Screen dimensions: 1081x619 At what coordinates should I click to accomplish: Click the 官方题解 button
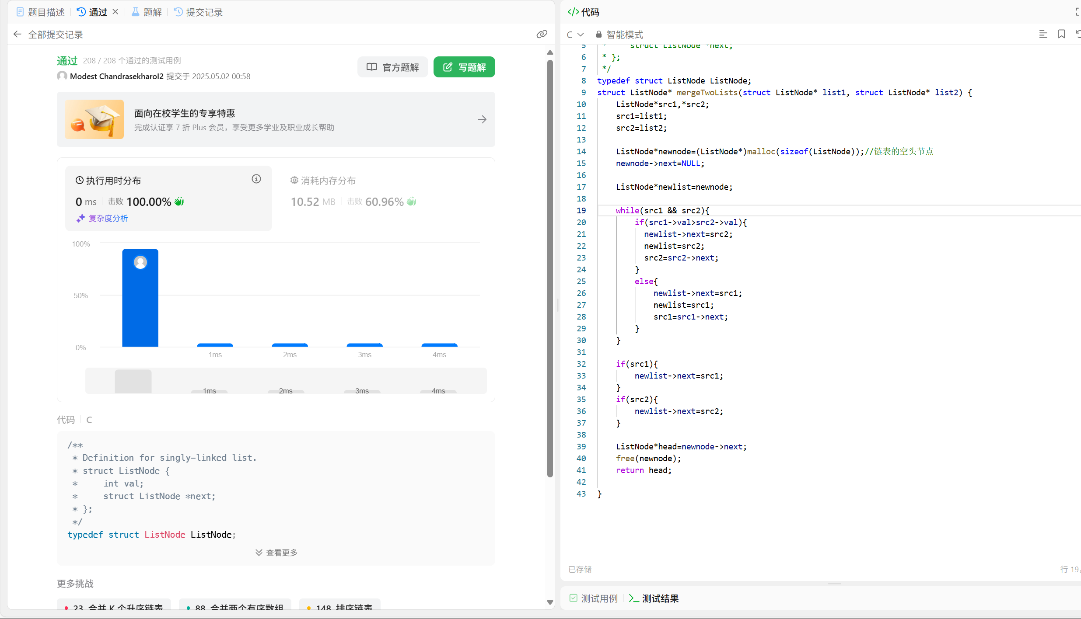(392, 67)
